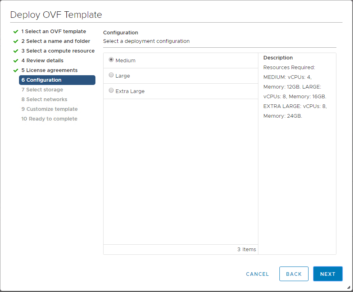The image size is (353, 292).
Task: Click the green check for Select a name and folder
Action: (15, 41)
